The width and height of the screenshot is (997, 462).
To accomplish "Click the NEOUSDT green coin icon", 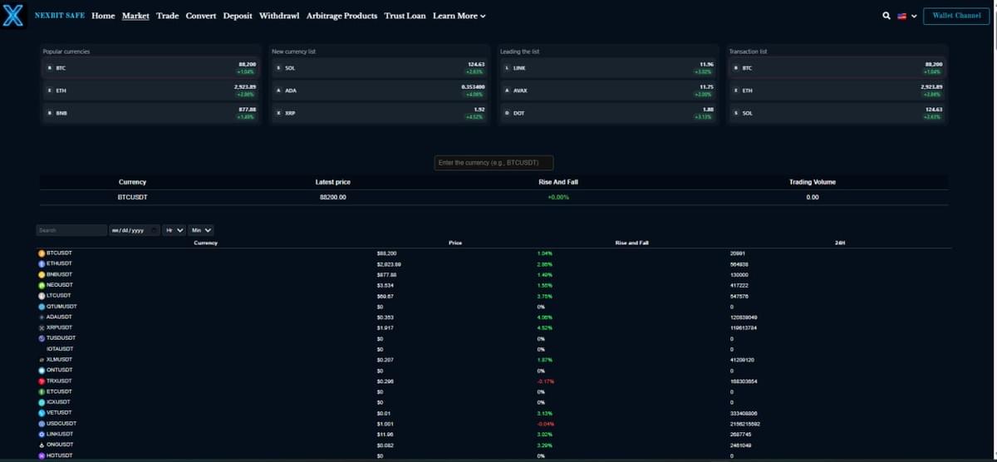I will point(42,285).
